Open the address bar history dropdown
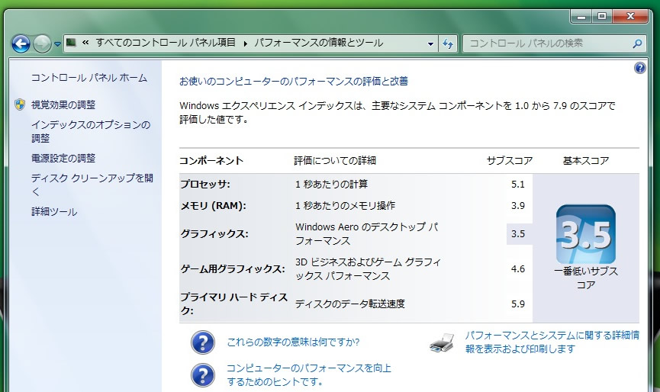The width and height of the screenshot is (660, 392). 430,43
